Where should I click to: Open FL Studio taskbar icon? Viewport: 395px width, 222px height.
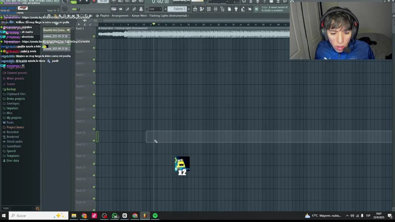[145, 216]
